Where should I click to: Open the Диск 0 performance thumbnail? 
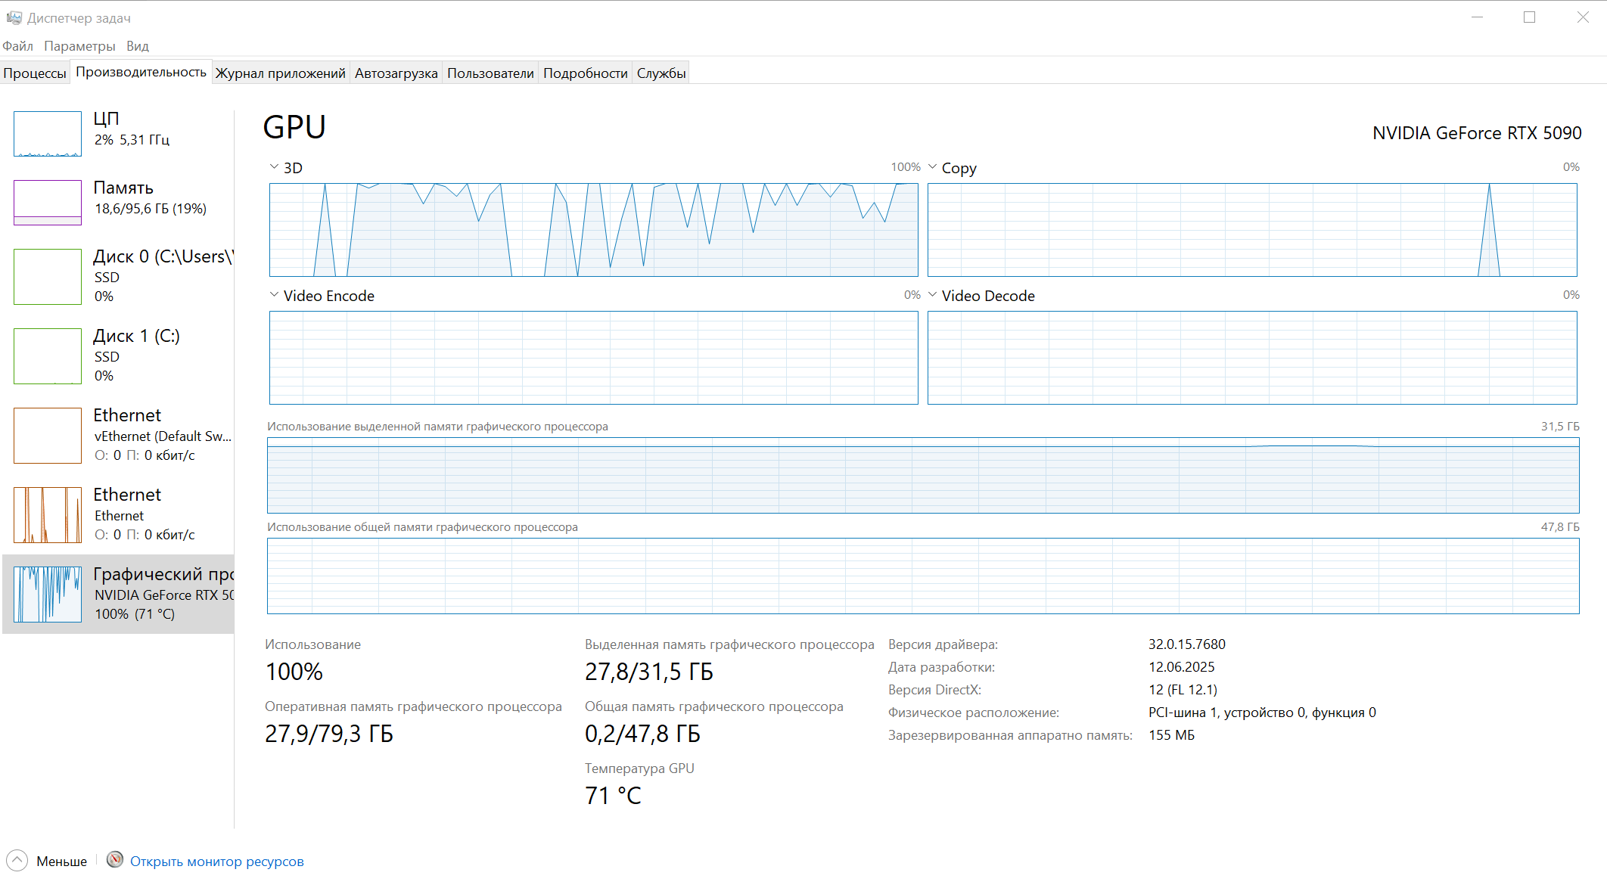[x=48, y=277]
